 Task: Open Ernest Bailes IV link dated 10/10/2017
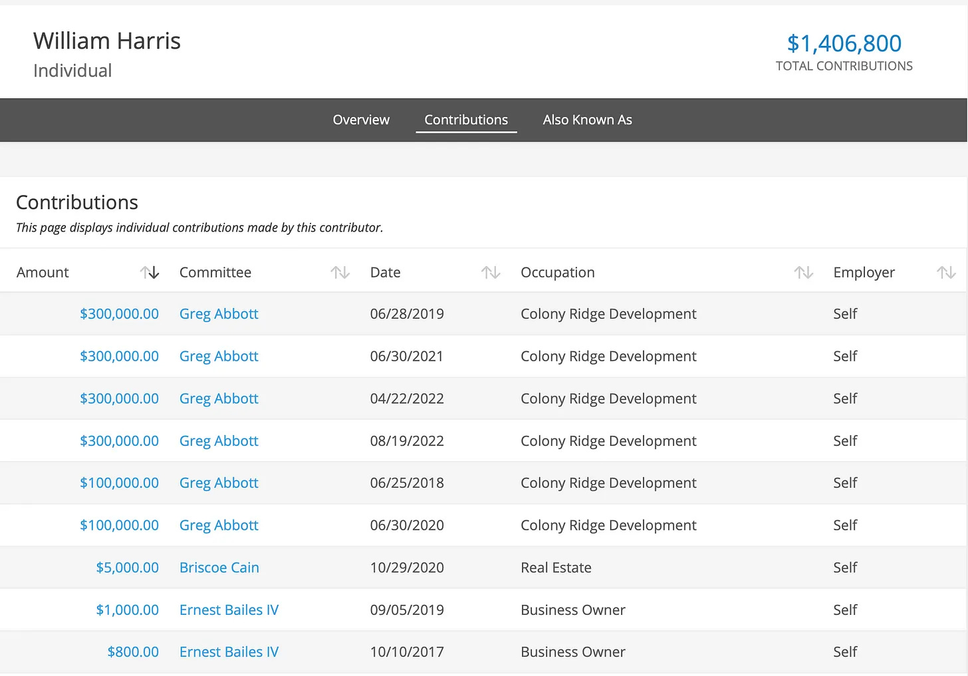229,652
